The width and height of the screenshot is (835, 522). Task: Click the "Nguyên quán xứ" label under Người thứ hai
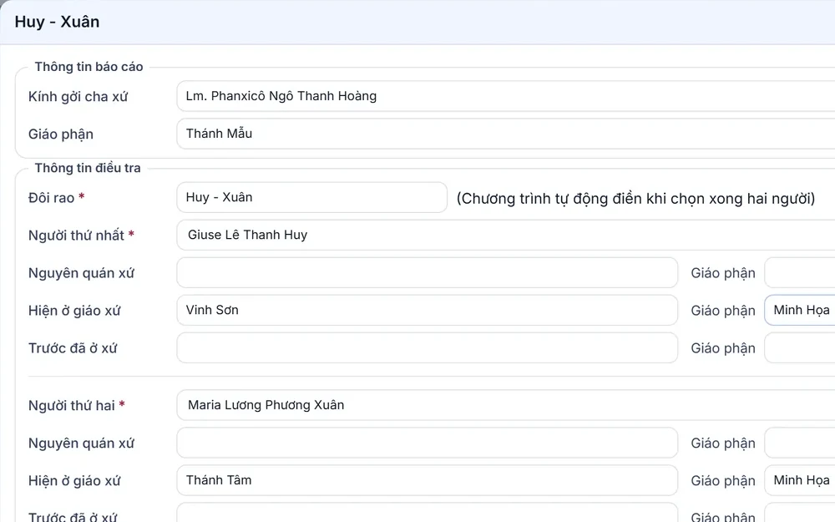(82, 443)
